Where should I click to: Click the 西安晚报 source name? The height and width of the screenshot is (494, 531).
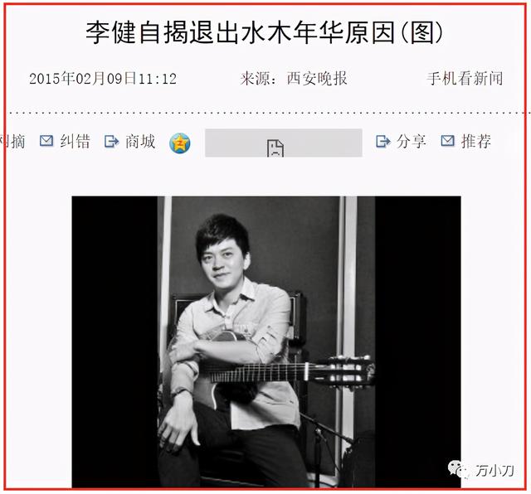[317, 79]
